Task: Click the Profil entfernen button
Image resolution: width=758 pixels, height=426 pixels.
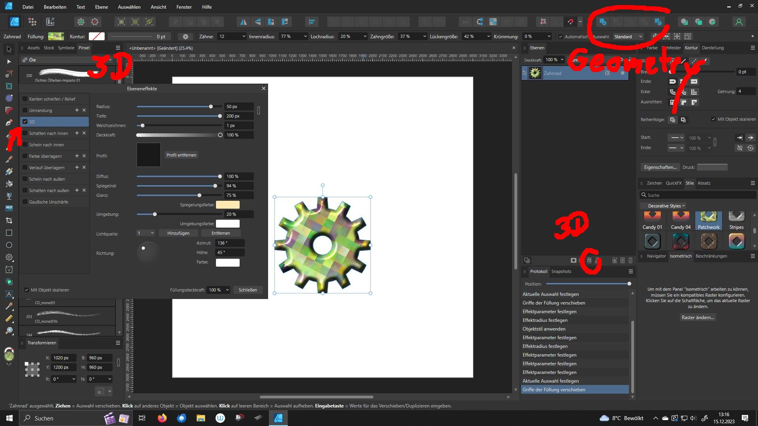Action: [x=181, y=155]
